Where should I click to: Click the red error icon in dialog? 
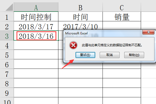(73, 45)
